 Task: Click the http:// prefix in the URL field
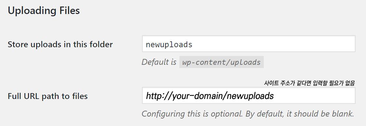pos(159,96)
